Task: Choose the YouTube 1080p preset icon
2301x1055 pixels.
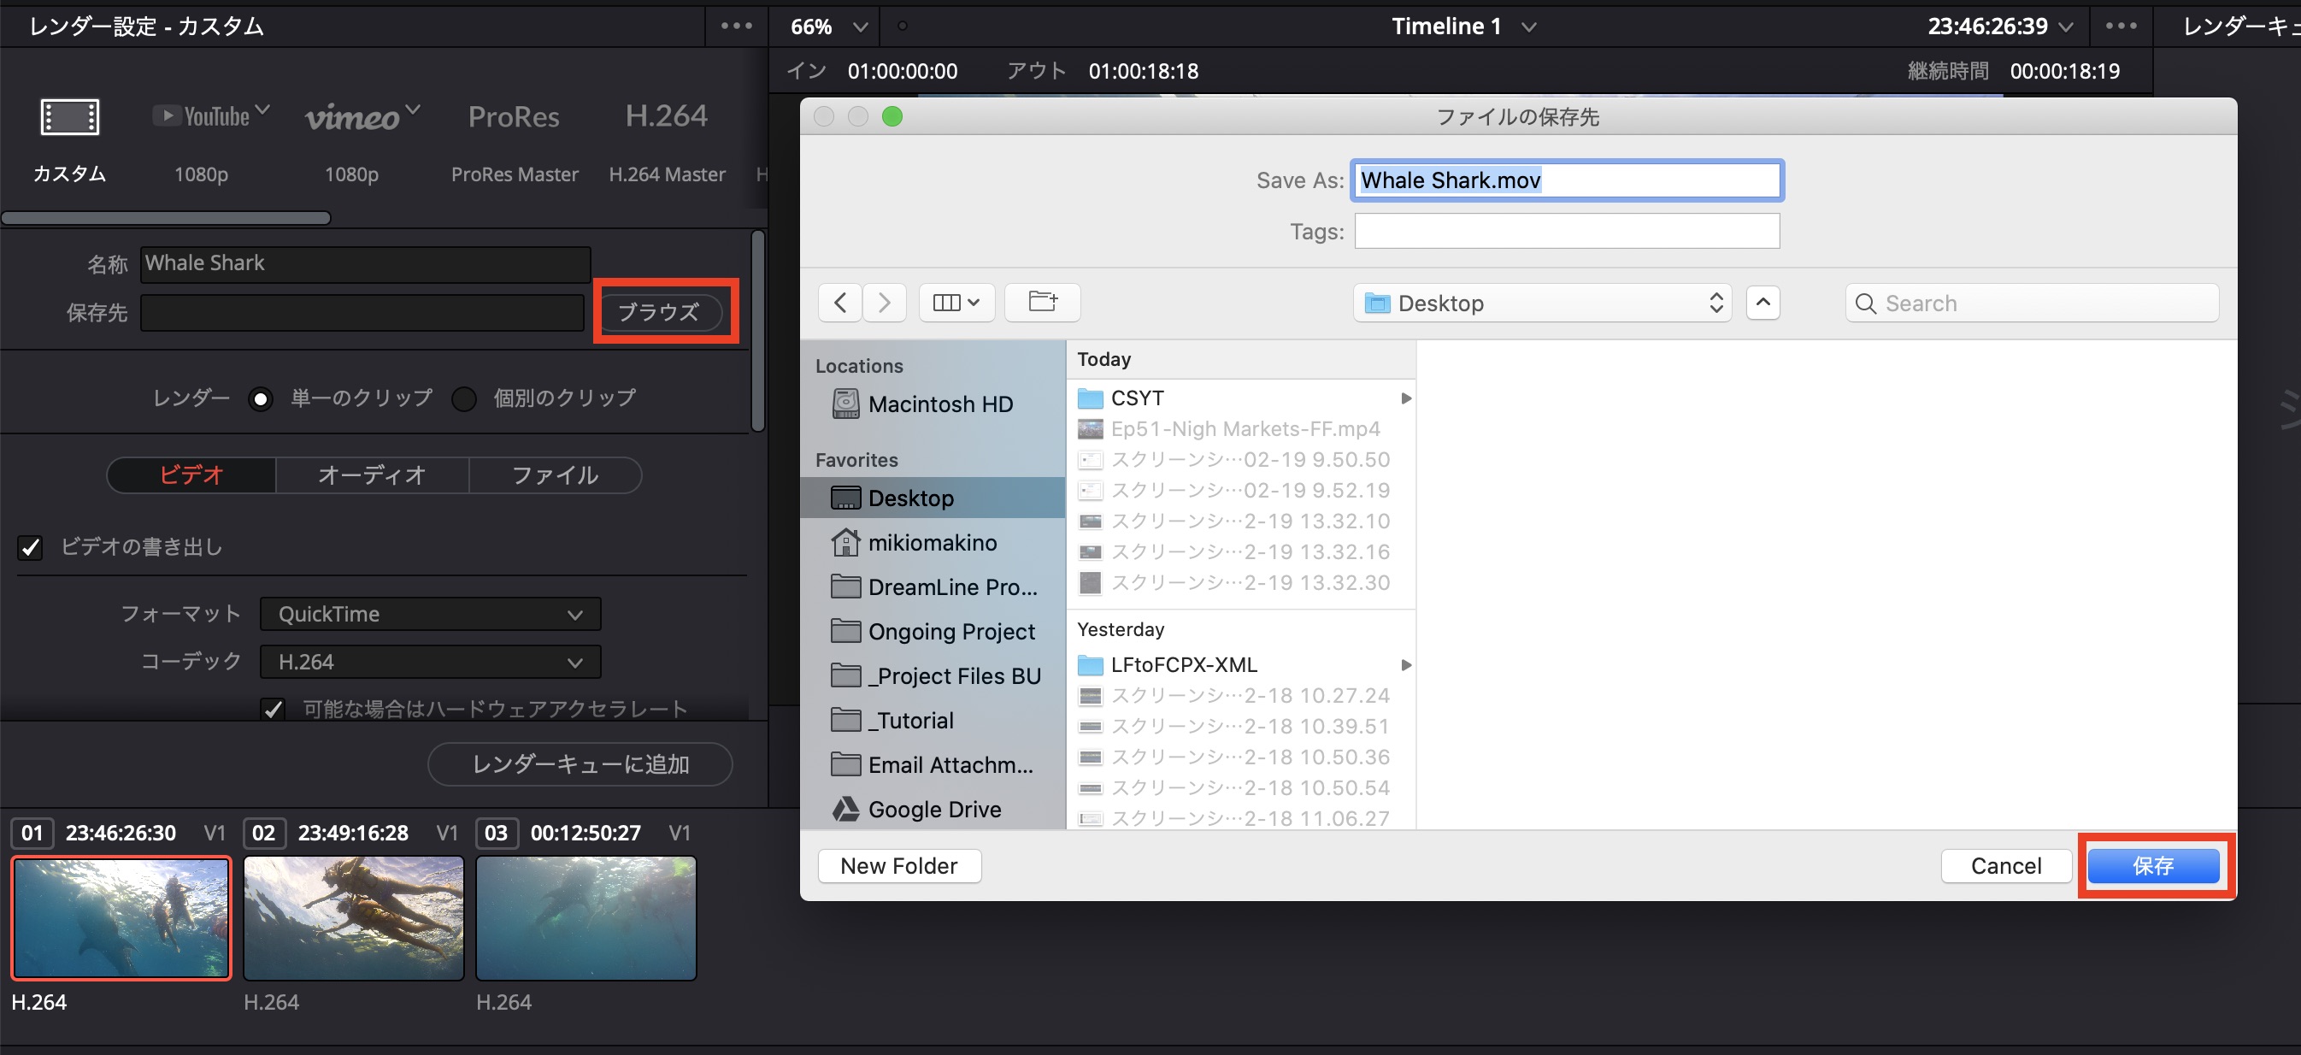Action: [x=203, y=117]
